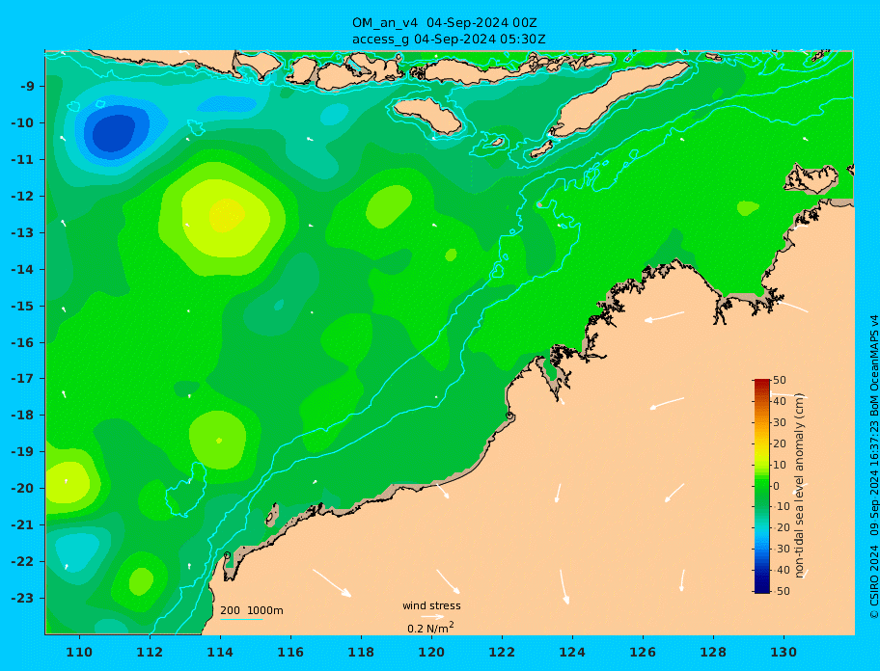
Task: Click the cyan line under the '200 1000m' legend
Action: [x=241, y=619]
